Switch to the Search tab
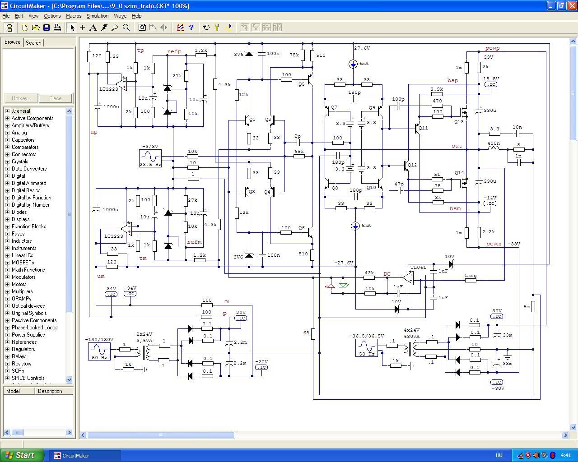578x462 pixels. (33, 42)
